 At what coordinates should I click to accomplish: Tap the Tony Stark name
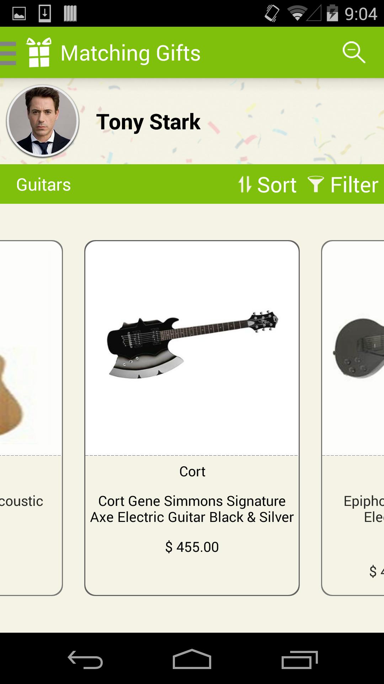[x=148, y=122]
